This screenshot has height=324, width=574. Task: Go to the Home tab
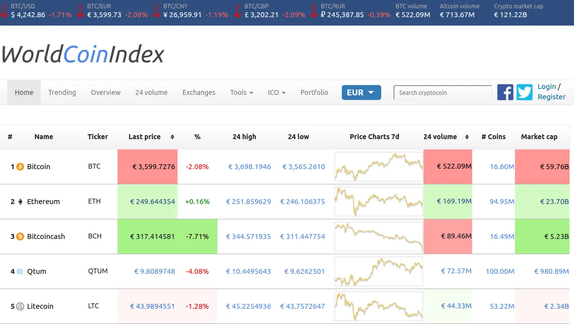(x=24, y=92)
